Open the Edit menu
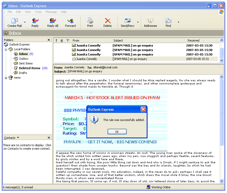227x193 pixels. (18, 12)
